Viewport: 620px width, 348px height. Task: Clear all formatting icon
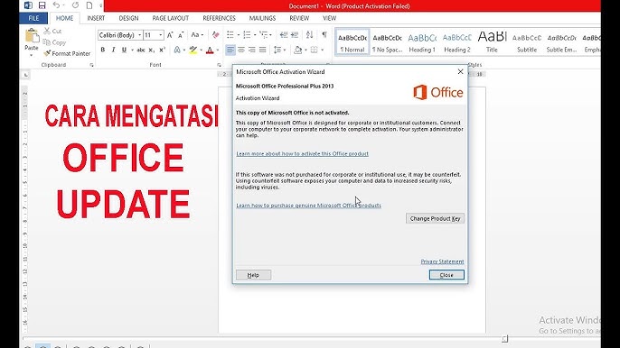click(215, 35)
